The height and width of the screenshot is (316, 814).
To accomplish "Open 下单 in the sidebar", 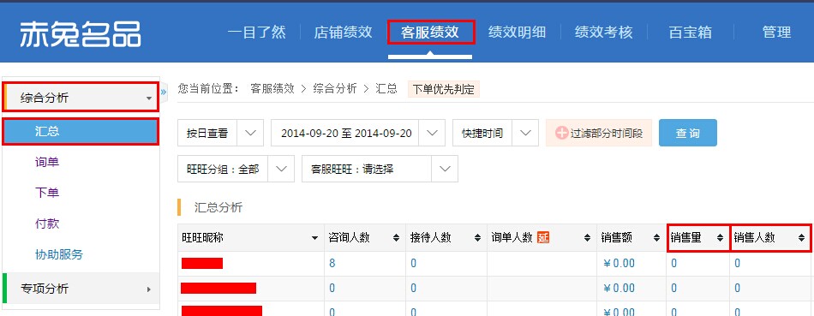I will 47,193.
